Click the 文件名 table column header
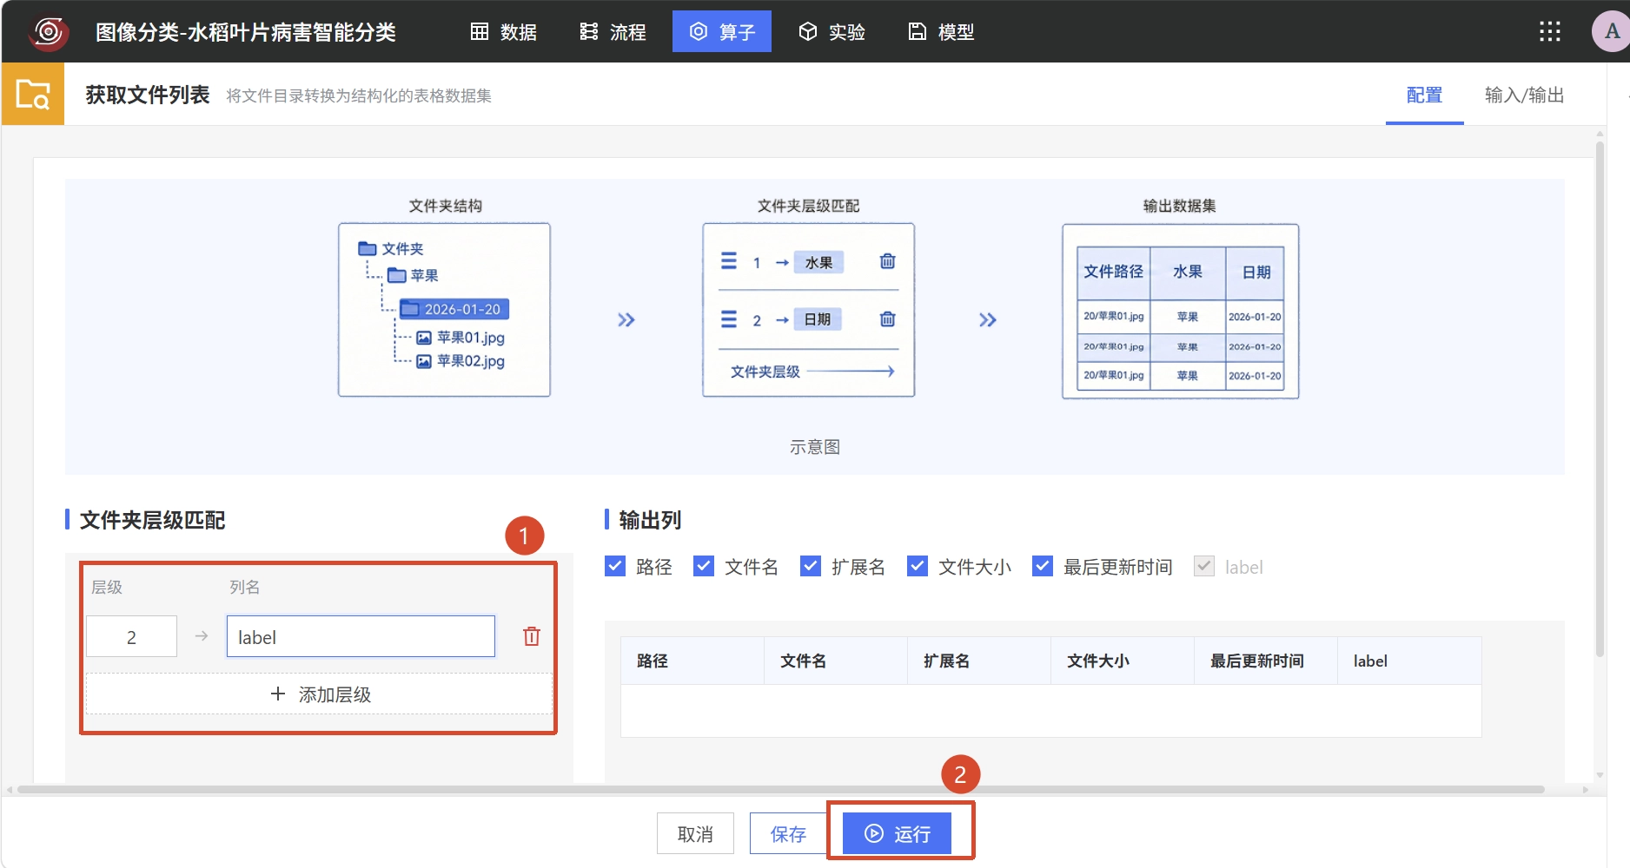 coord(836,661)
